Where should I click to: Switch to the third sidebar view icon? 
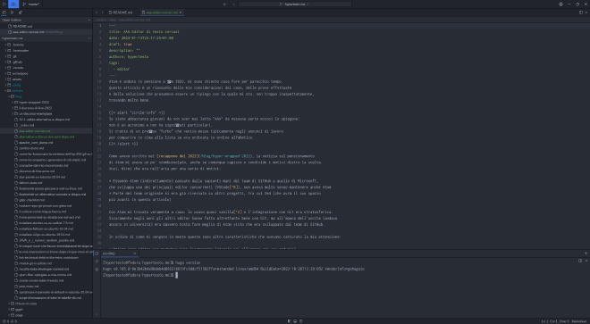coord(20,12)
